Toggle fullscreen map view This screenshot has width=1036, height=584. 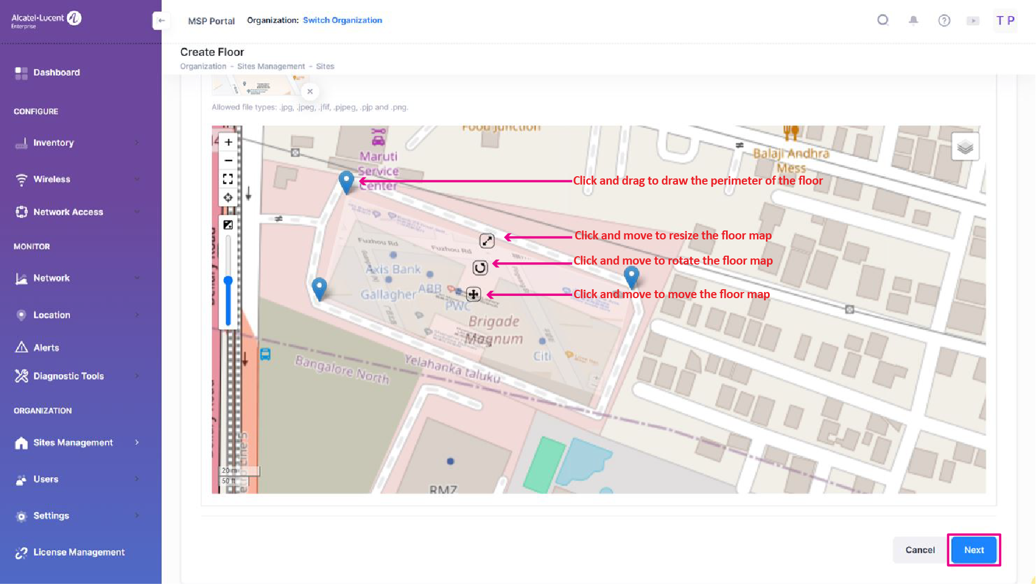(228, 179)
